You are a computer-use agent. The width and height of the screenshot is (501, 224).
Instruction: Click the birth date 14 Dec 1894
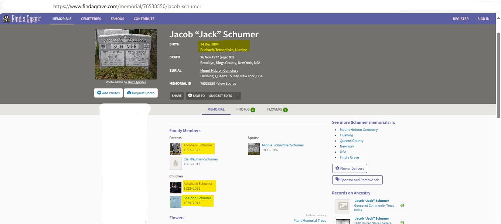209,44
